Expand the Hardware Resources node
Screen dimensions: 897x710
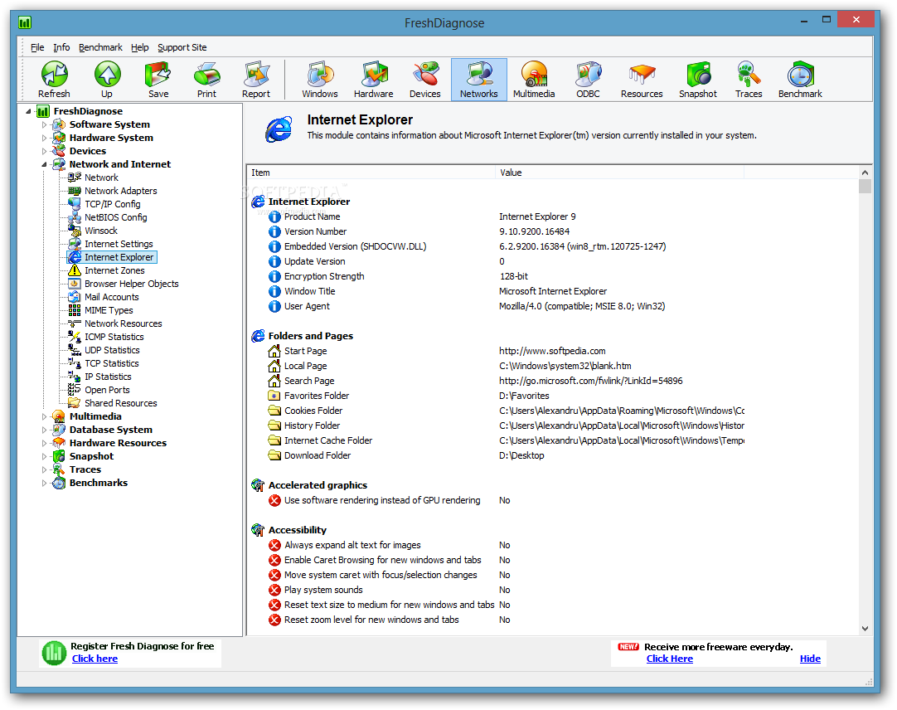click(45, 443)
